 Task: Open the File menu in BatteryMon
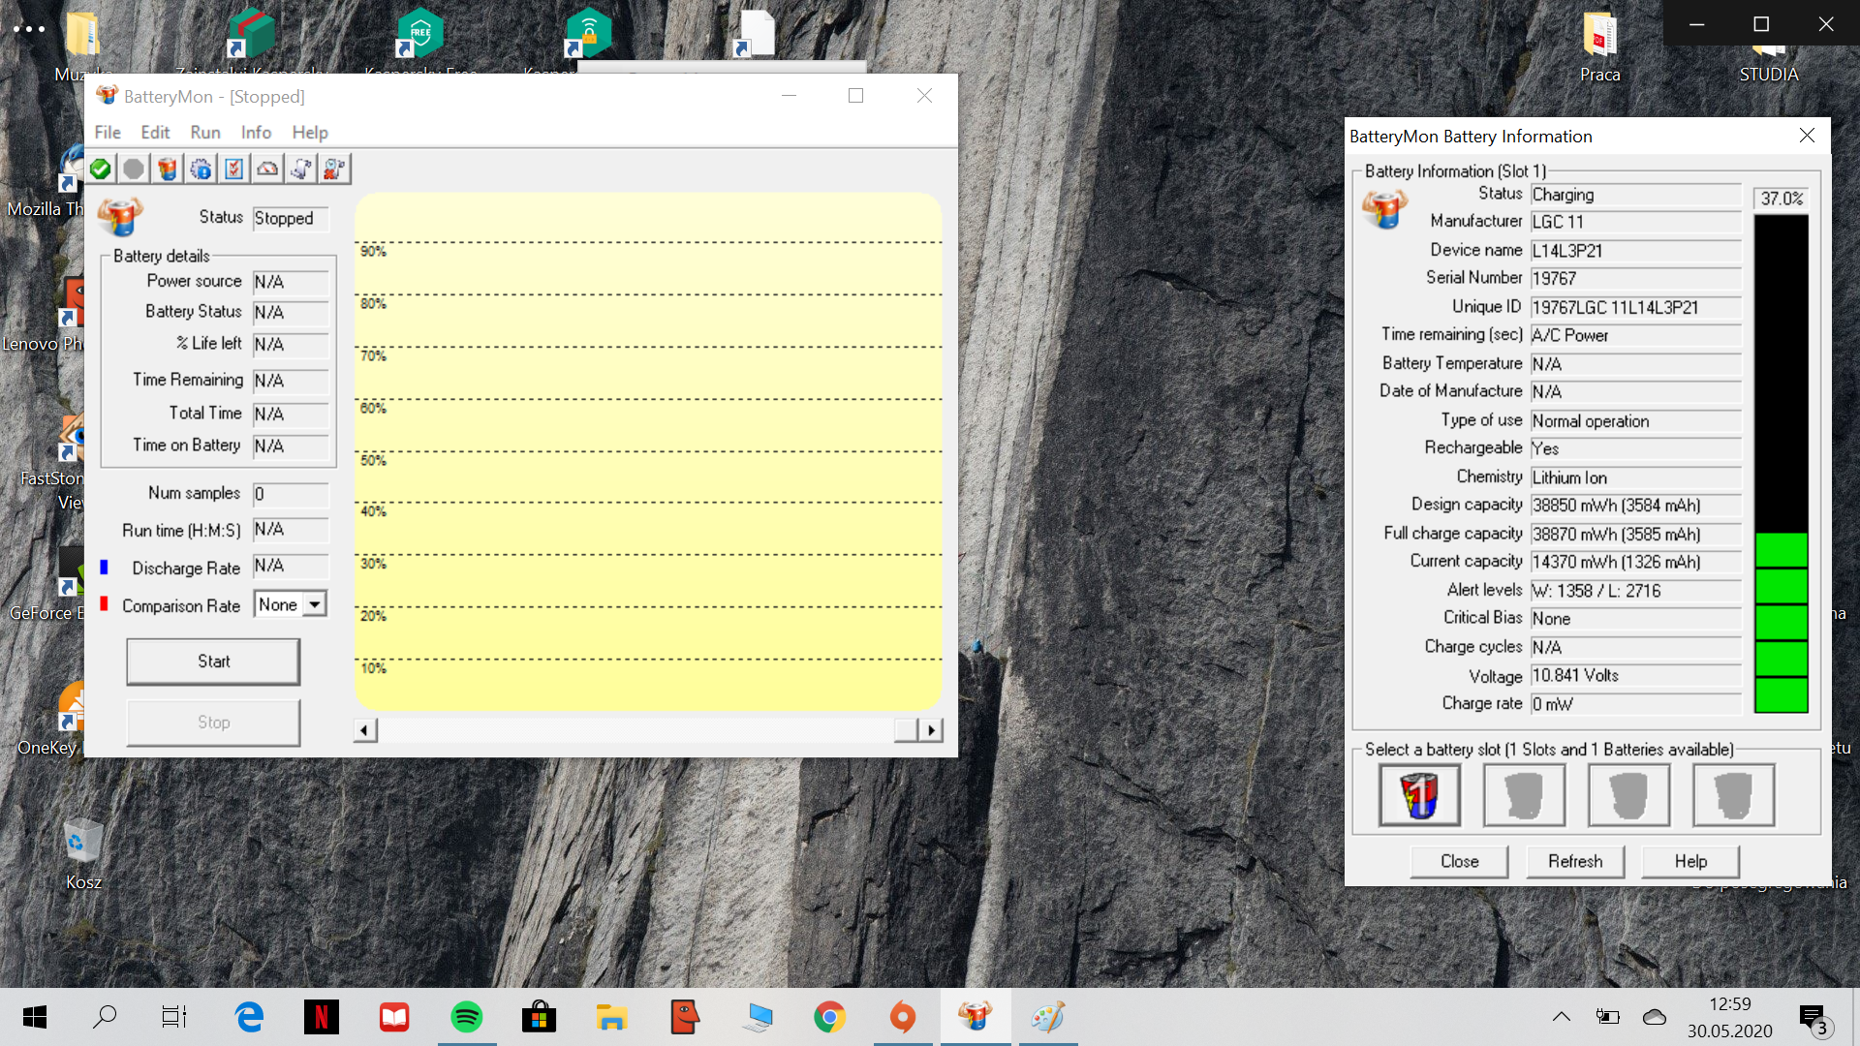tap(108, 132)
